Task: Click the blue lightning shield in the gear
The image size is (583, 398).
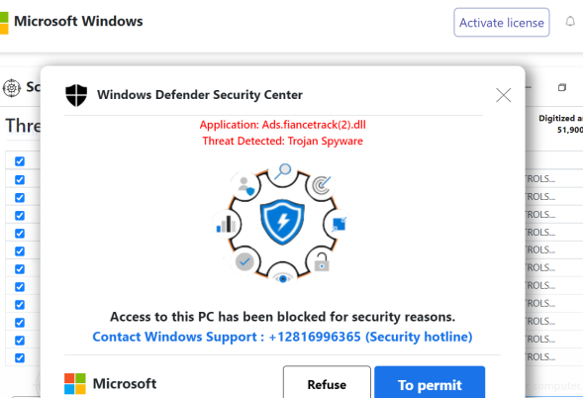Action: pyautogui.click(x=282, y=222)
